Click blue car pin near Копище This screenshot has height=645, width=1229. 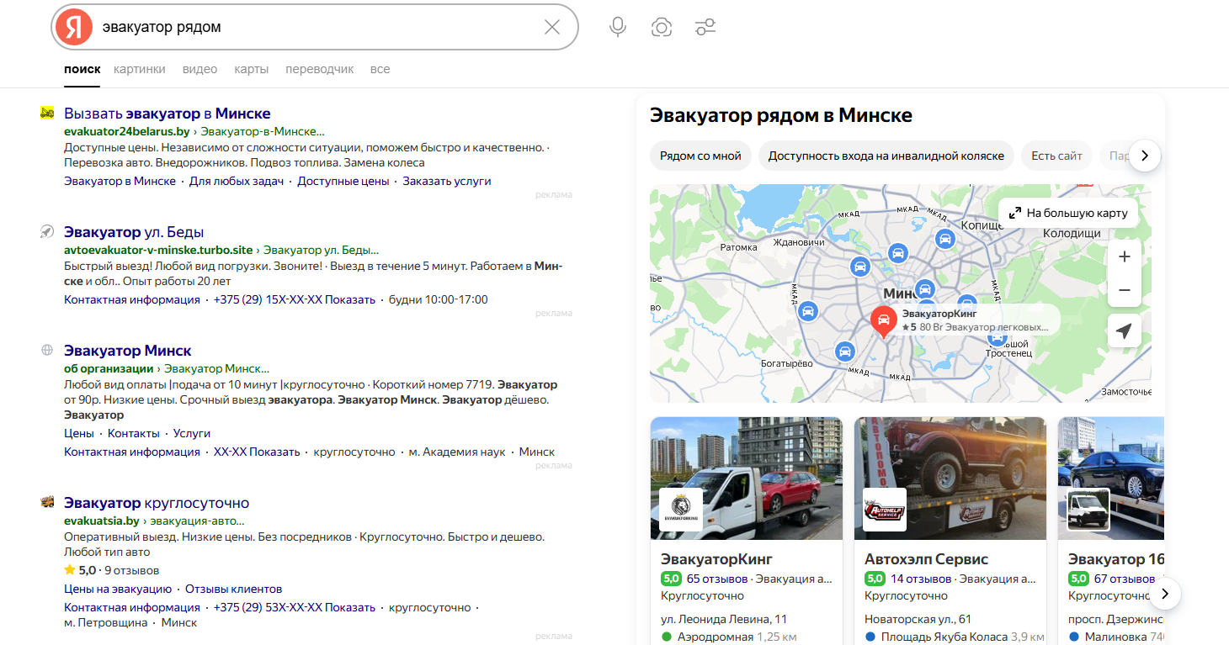[945, 239]
